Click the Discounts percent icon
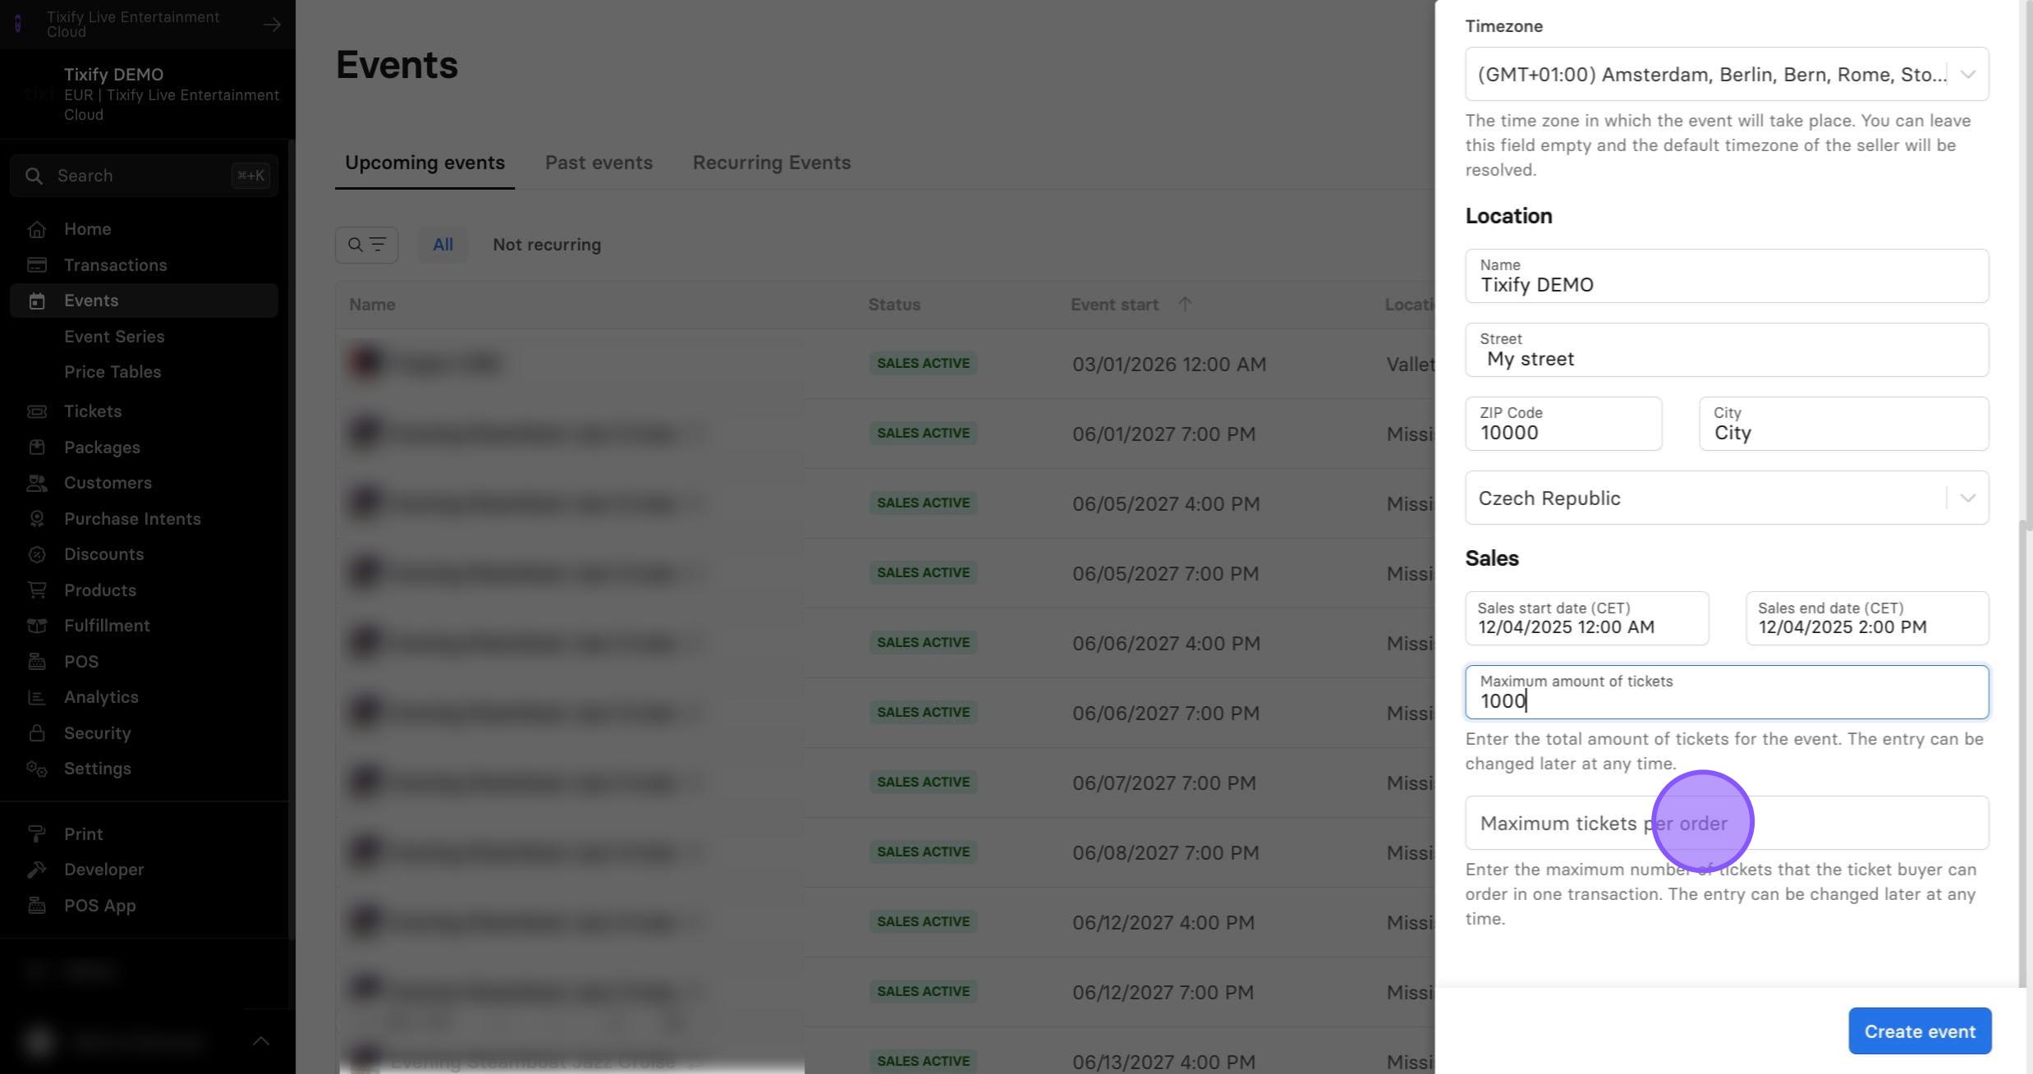2033x1074 pixels. tap(36, 554)
